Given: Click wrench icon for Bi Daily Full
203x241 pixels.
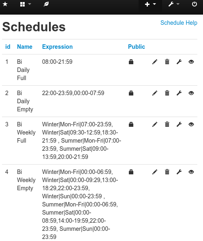Looking at the screenshot, I should pos(179,62).
